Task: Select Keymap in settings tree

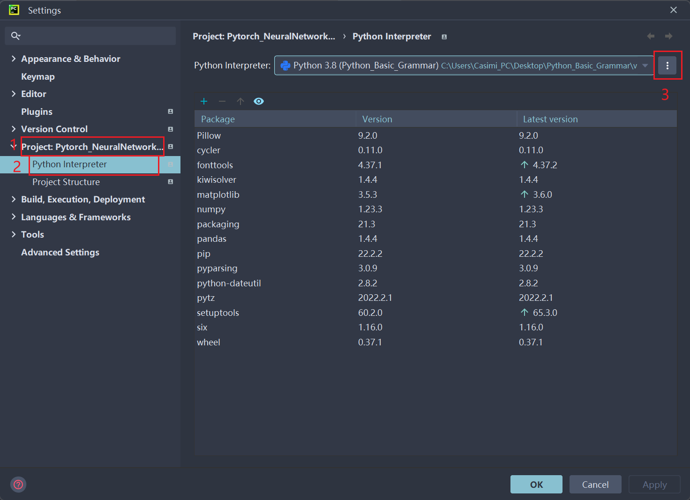Action: (x=38, y=76)
